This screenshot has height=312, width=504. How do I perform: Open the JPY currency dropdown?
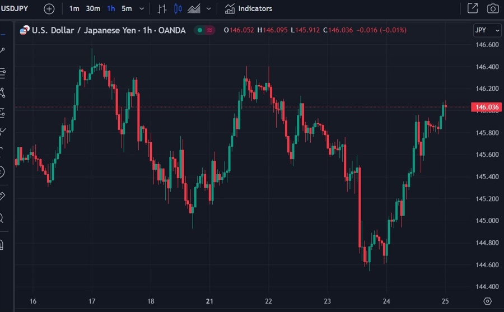pos(487,30)
